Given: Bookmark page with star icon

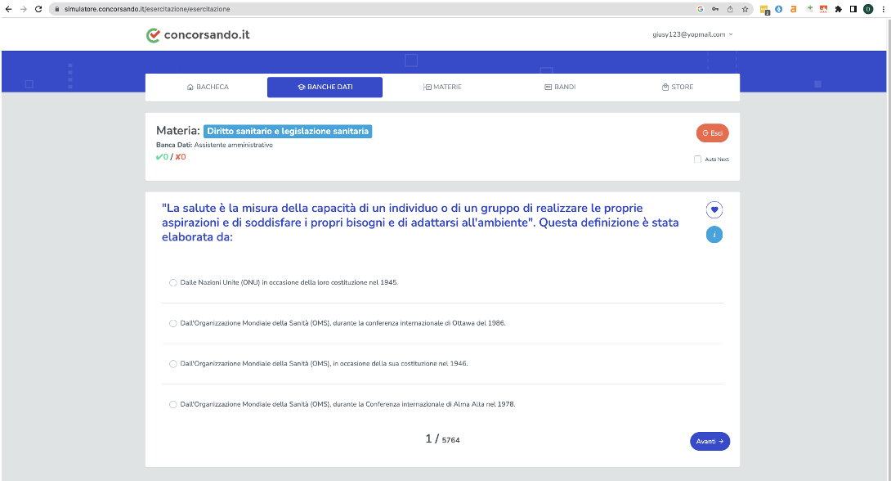Looking at the screenshot, I should [745, 9].
